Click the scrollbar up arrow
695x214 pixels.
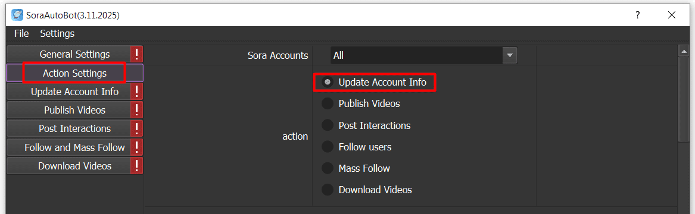point(684,52)
